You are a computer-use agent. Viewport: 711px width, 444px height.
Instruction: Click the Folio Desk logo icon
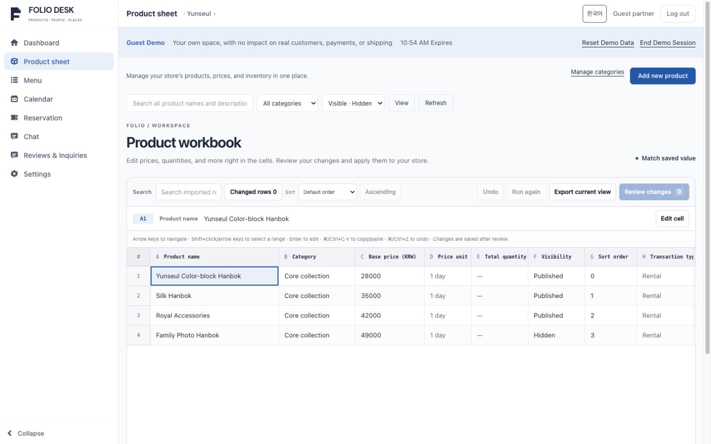[15, 14]
